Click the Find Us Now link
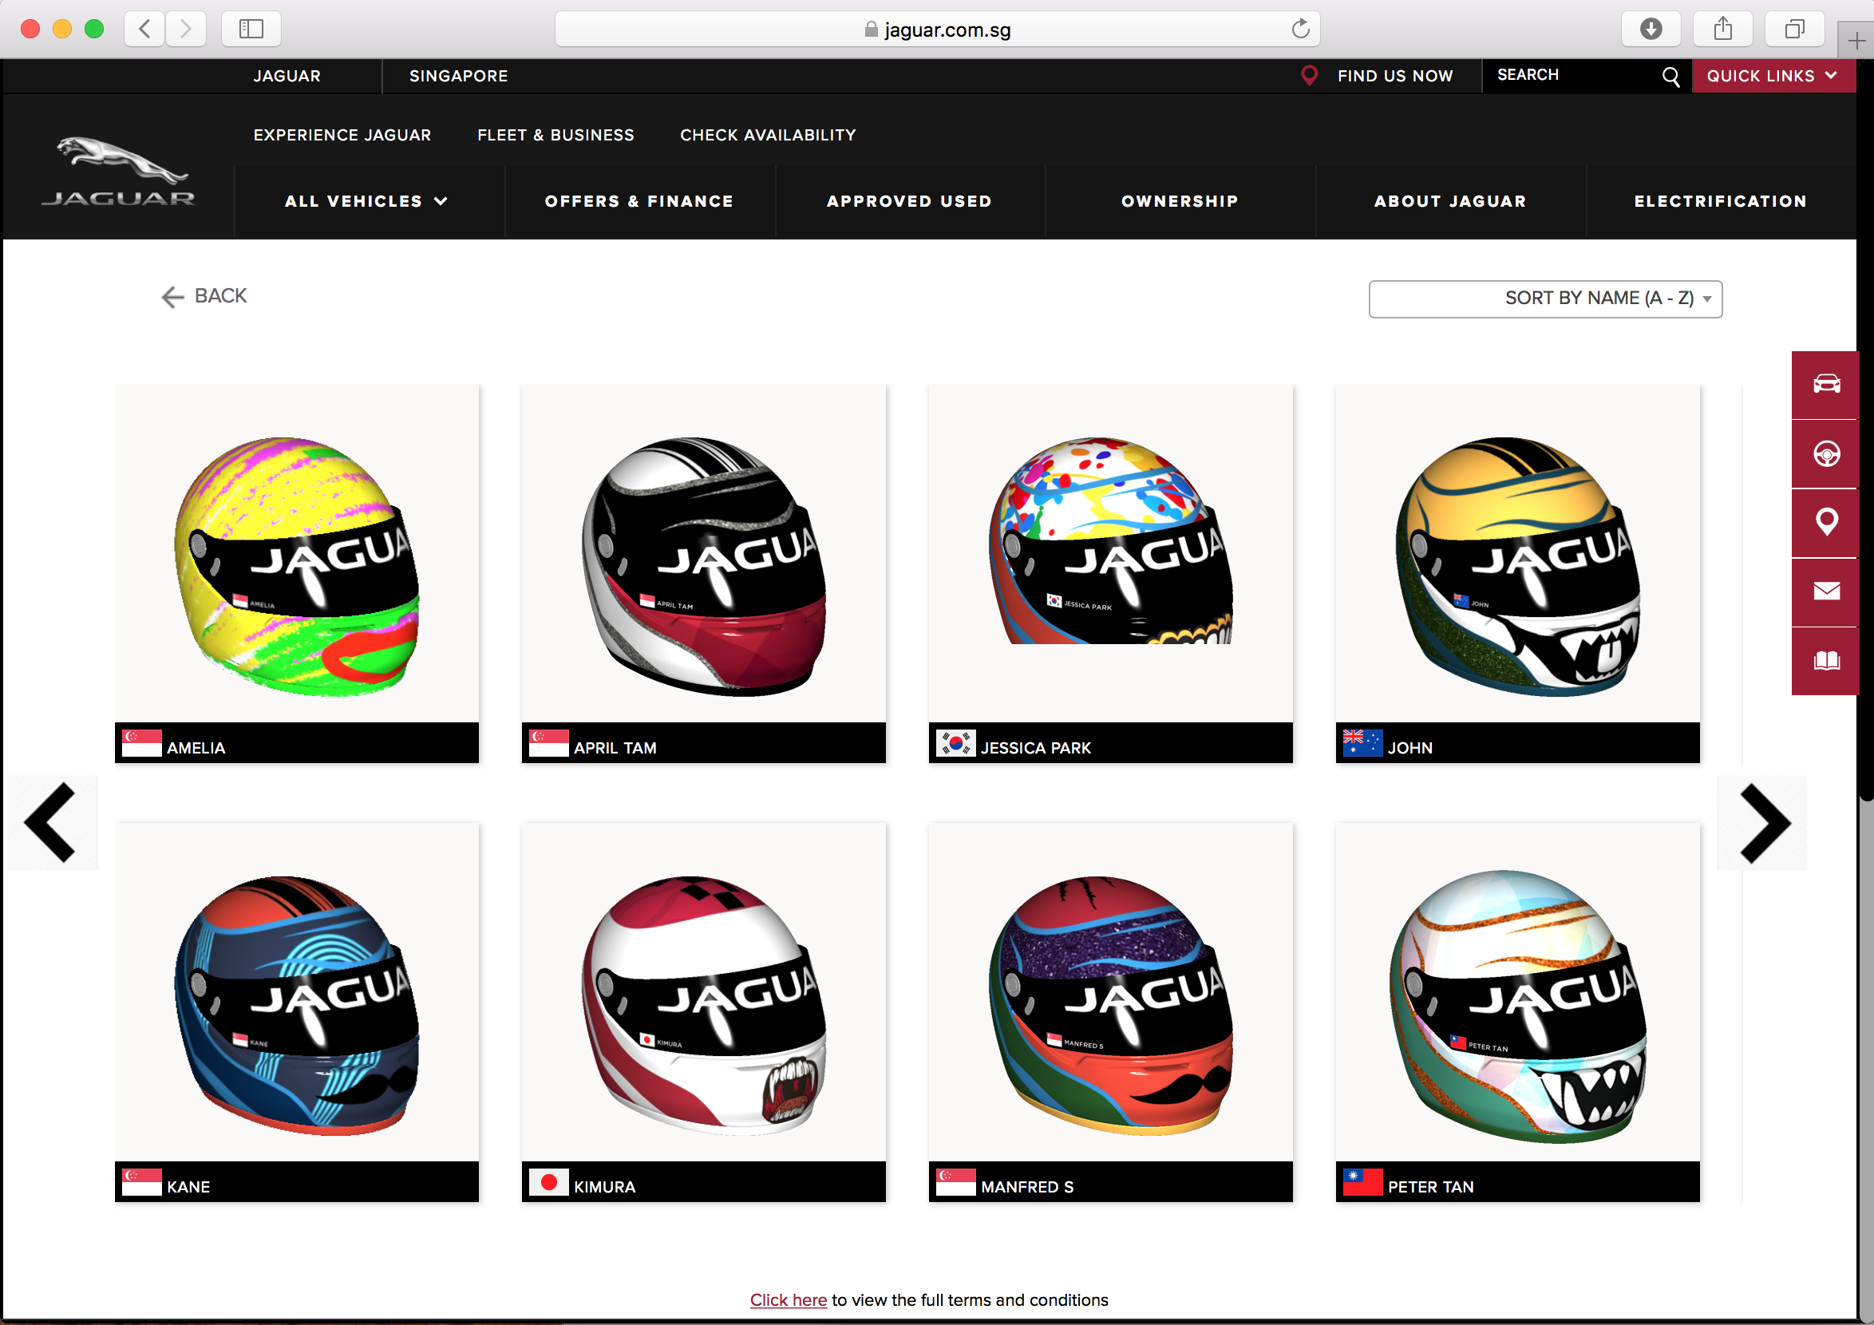 1395,76
